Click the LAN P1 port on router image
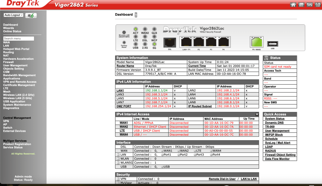This screenshot has height=186, width=322. [186, 42]
